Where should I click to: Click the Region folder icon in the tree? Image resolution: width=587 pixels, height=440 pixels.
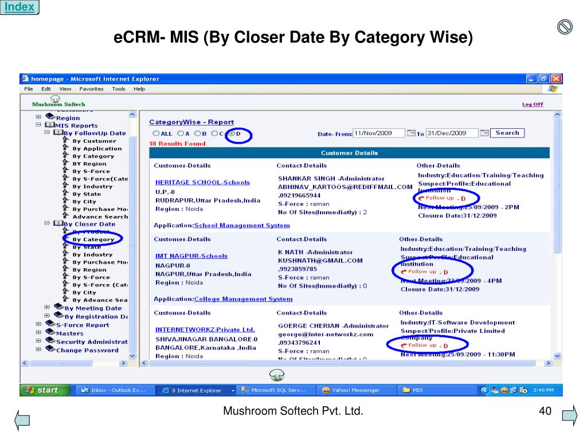point(50,116)
